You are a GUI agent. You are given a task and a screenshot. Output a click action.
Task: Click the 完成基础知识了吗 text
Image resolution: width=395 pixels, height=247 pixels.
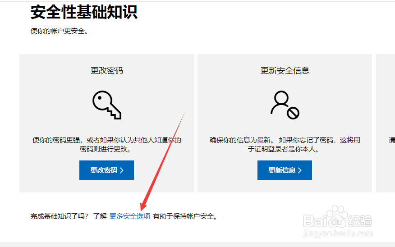click(x=59, y=216)
